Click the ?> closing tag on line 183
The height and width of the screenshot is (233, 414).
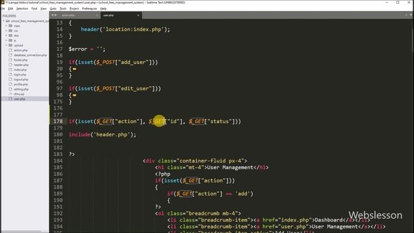pos(72,154)
